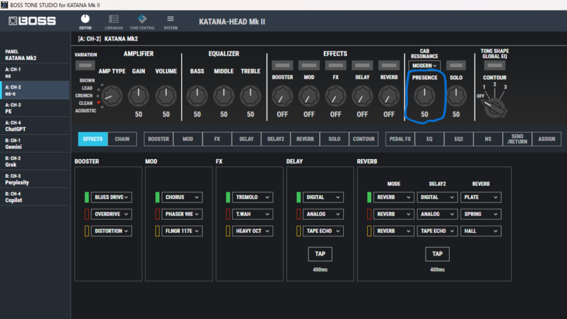Viewport: 567px width, 319px height.
Task: Select PANEL KATANA Mk2 entry
Action: click(x=35, y=55)
